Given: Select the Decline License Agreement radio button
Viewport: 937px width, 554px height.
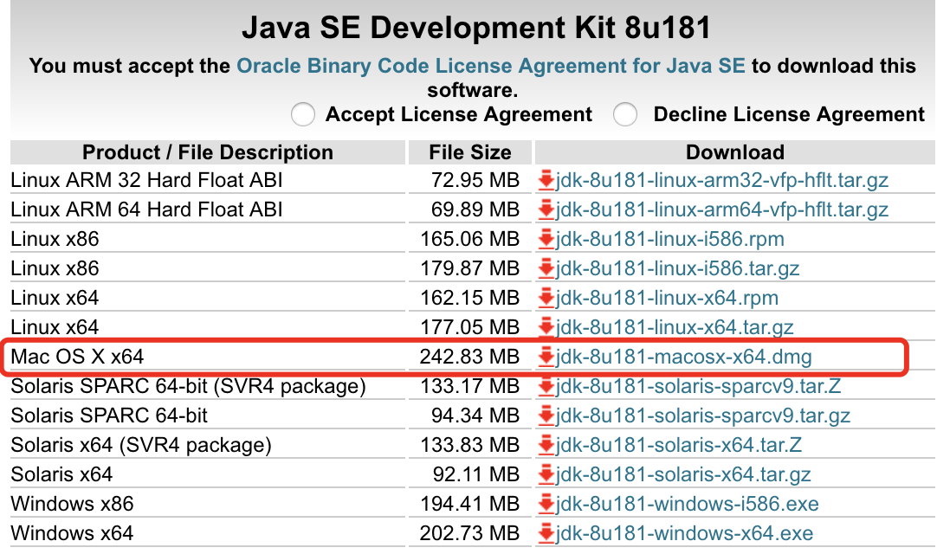Looking at the screenshot, I should pyautogui.click(x=625, y=114).
